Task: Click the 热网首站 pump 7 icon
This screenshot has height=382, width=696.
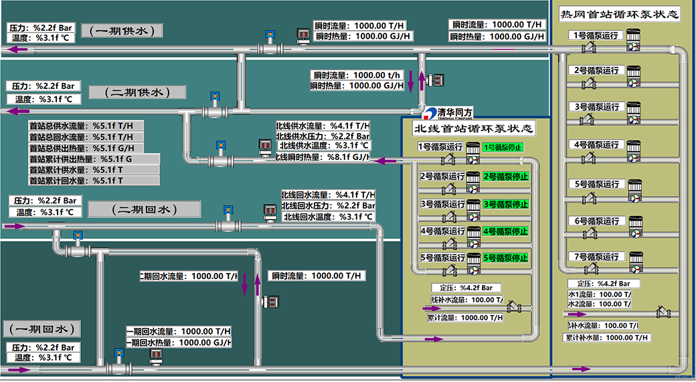Action: click(636, 263)
